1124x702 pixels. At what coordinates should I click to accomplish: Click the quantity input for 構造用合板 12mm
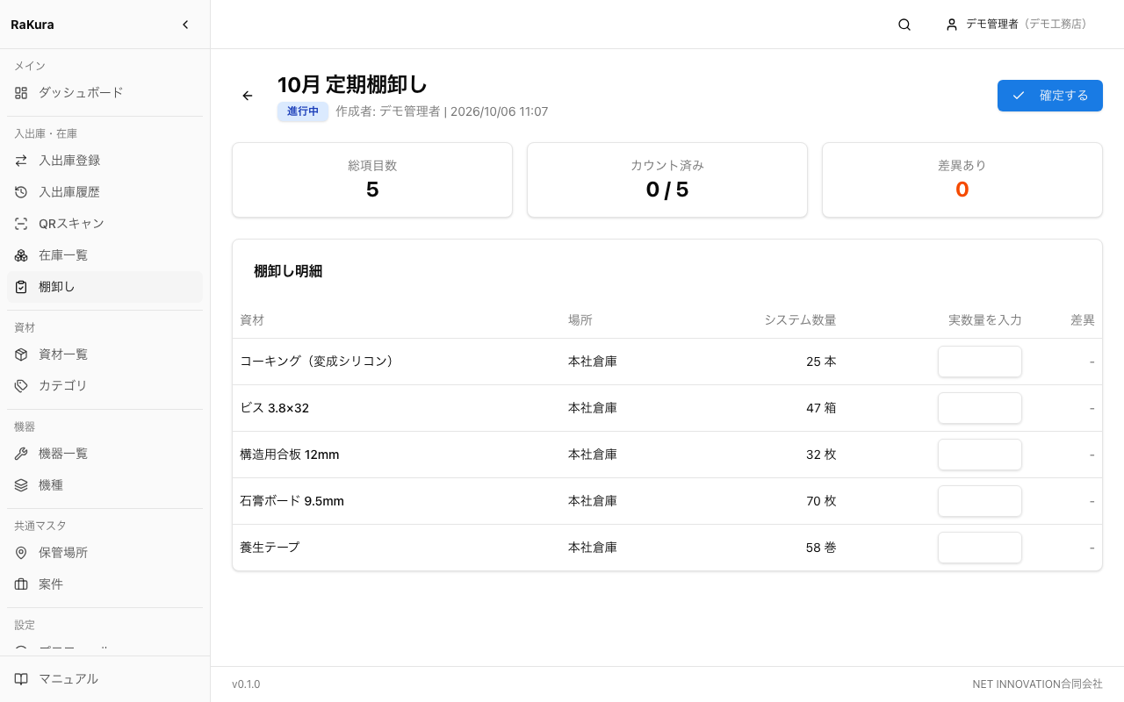point(980,455)
